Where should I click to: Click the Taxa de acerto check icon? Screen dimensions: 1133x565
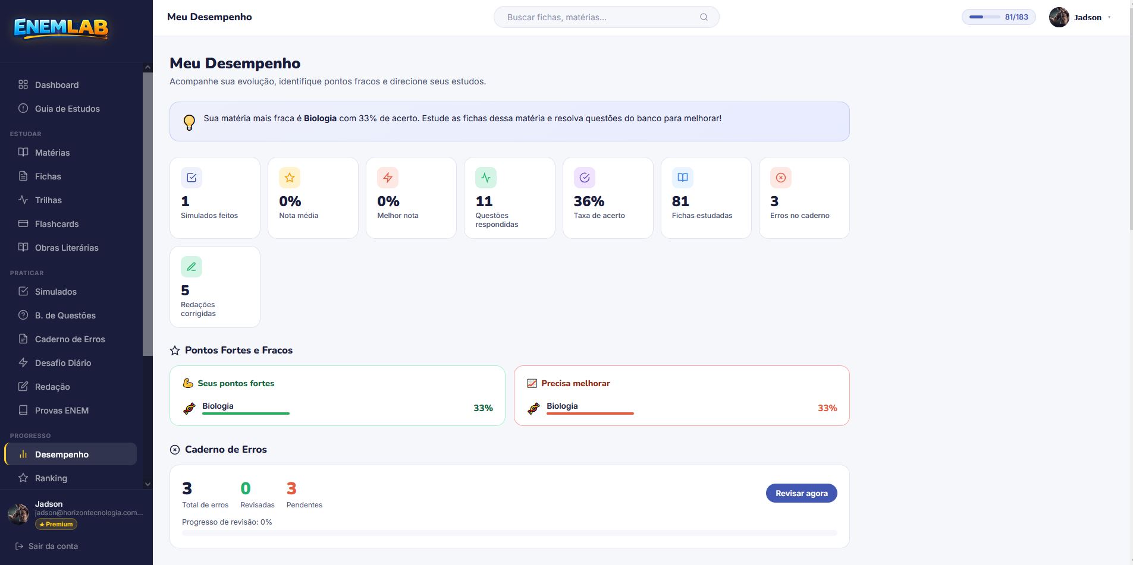pyautogui.click(x=585, y=178)
